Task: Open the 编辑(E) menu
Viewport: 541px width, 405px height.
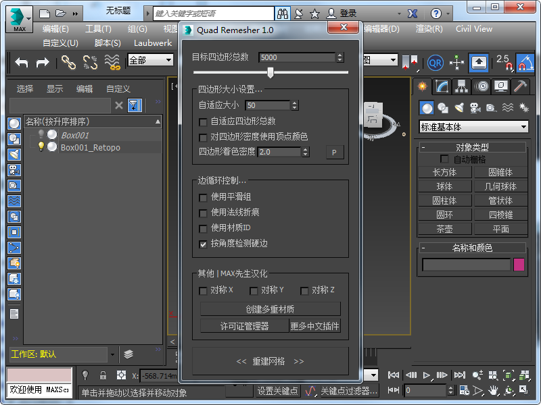Action: point(55,29)
